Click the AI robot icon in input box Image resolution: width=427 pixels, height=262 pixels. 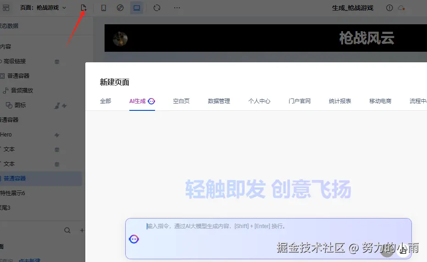pyautogui.click(x=134, y=239)
